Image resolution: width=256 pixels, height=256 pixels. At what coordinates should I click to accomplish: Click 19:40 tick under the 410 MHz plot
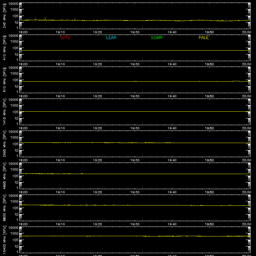coord(172,64)
